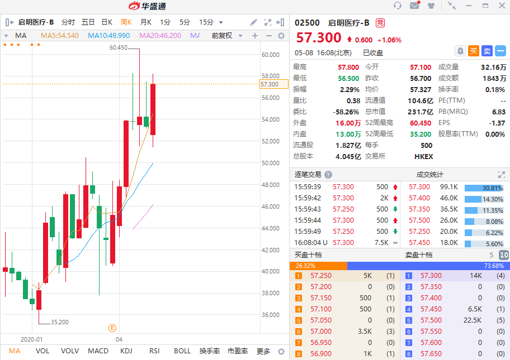
Task: Select ask level 1 price 57.300
Action: point(431,276)
